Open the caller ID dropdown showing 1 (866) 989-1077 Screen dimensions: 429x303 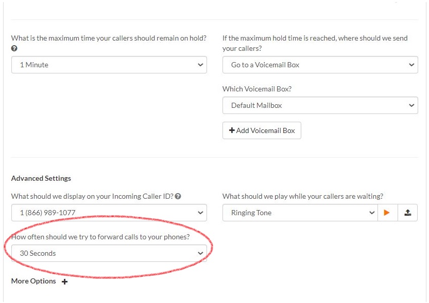coord(109,213)
